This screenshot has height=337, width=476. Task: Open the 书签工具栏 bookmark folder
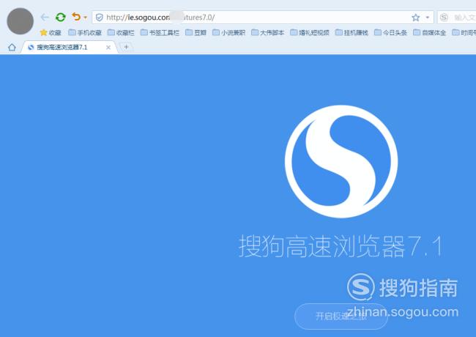tap(160, 32)
